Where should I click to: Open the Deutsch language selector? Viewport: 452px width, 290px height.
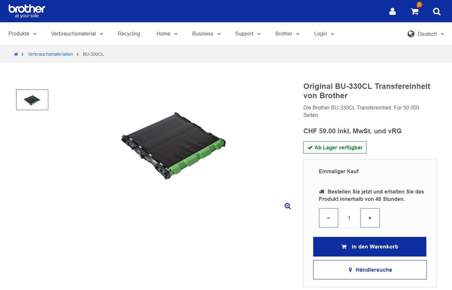point(427,33)
